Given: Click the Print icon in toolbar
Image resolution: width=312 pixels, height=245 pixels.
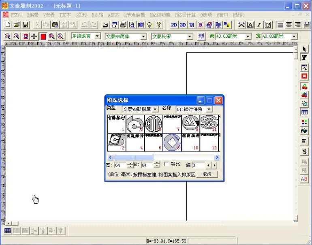Looking at the screenshot, I should tap(123, 25).
